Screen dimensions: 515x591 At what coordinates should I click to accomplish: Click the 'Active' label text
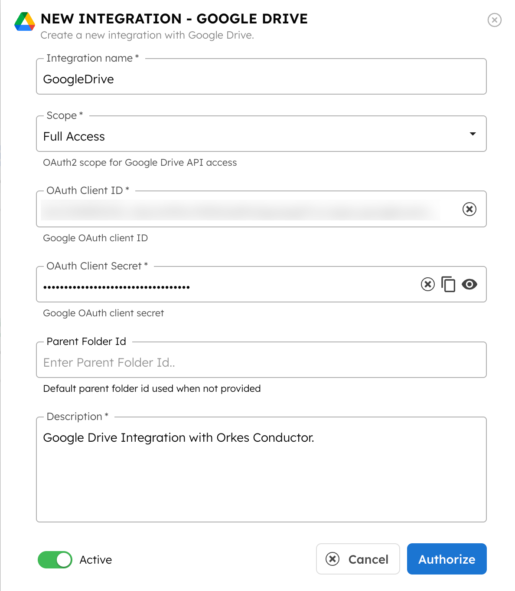(x=96, y=560)
